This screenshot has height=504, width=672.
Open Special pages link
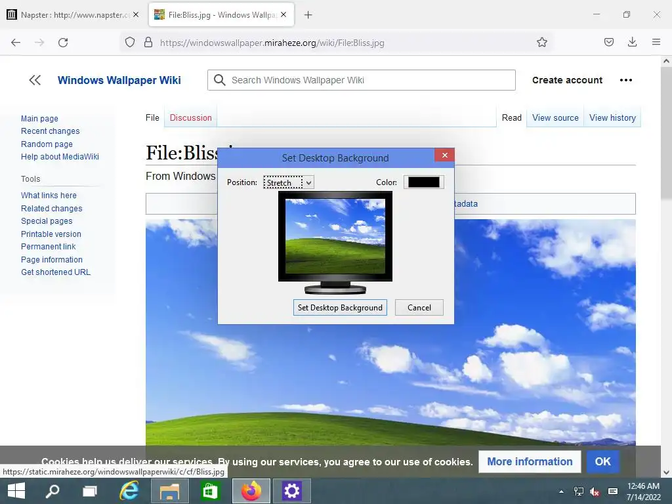[x=47, y=221]
